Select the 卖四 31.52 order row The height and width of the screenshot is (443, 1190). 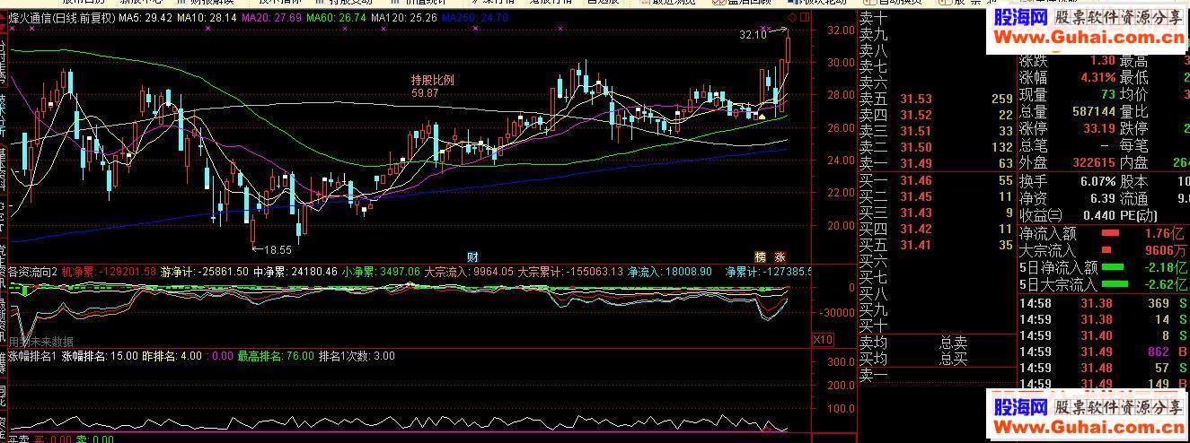tap(936, 115)
